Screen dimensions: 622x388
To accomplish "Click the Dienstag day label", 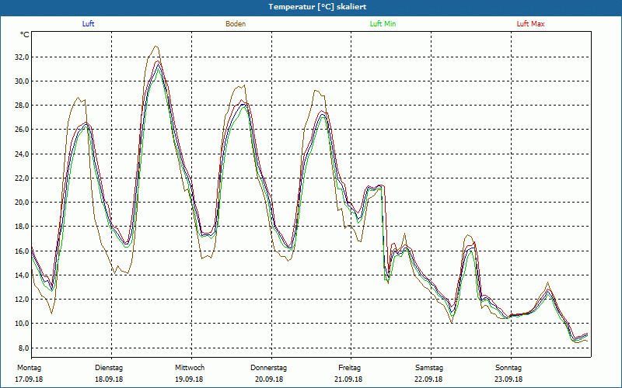I will 109,368.
